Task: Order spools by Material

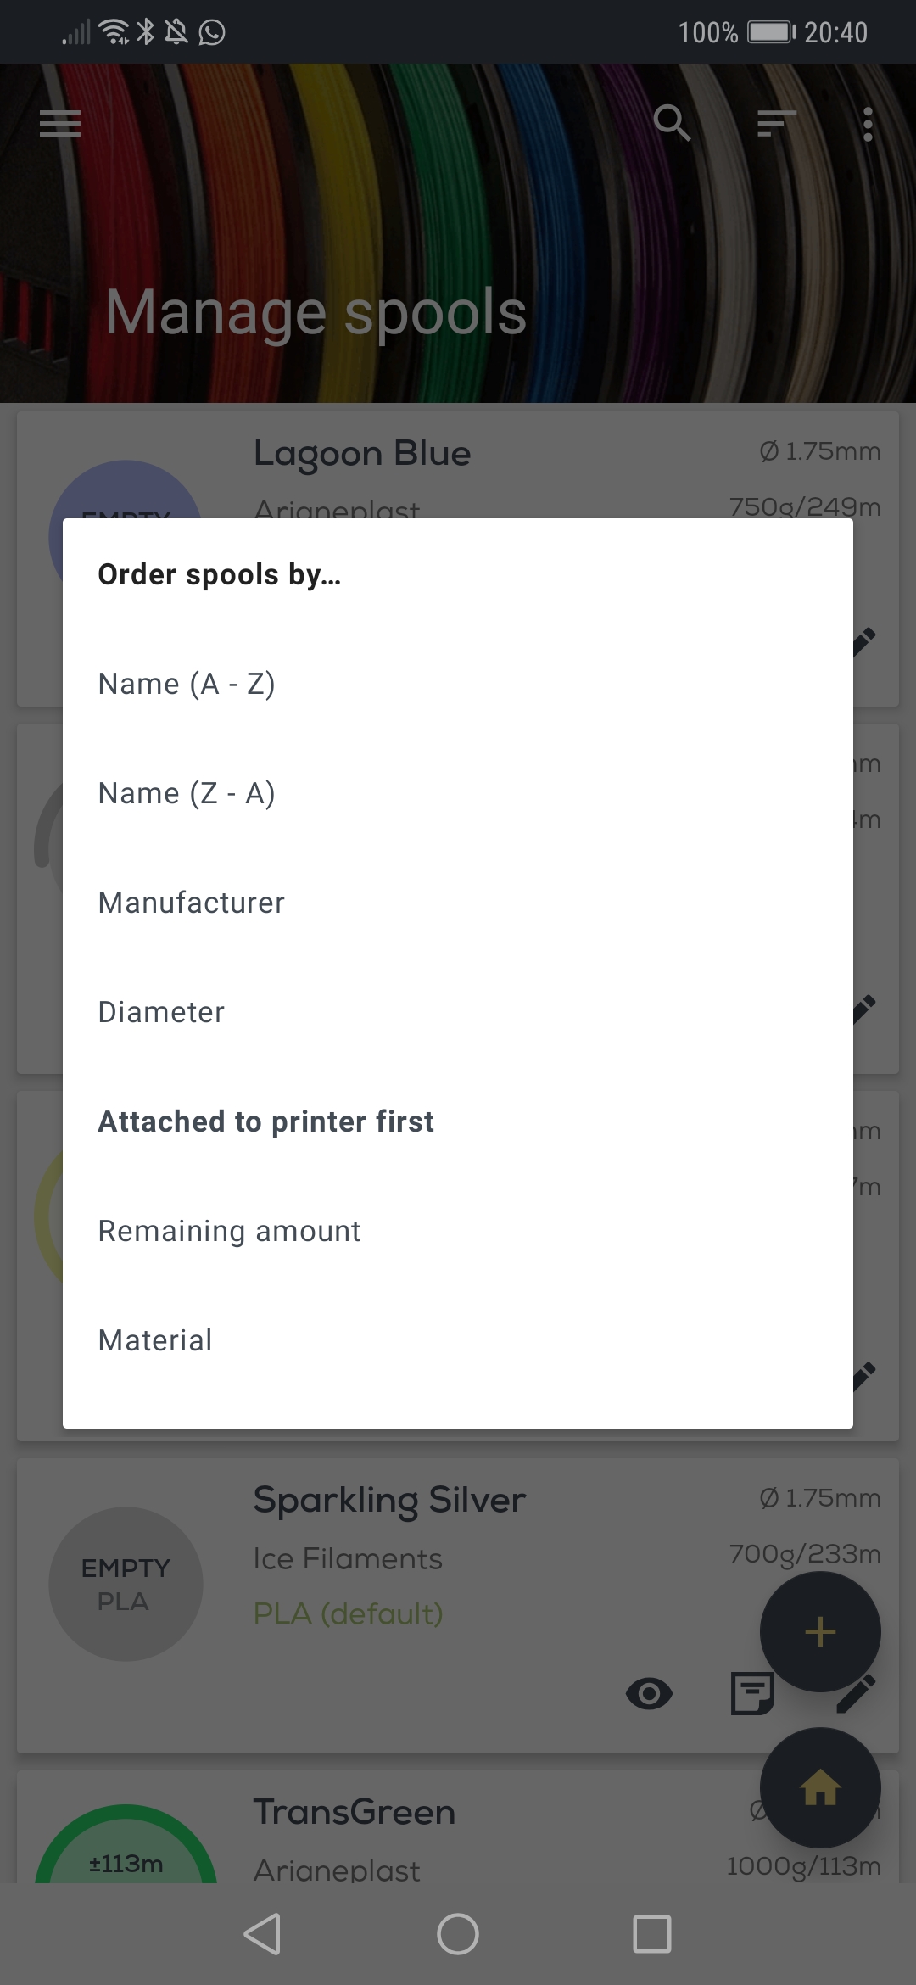Action: 155,1340
